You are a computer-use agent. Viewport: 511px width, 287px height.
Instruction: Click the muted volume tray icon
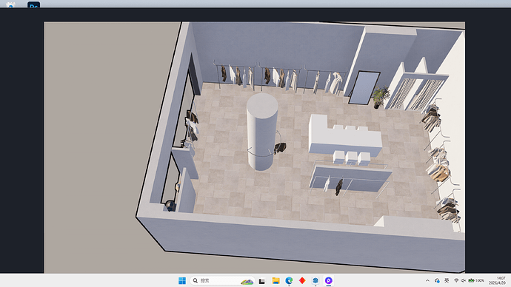[x=463, y=280]
